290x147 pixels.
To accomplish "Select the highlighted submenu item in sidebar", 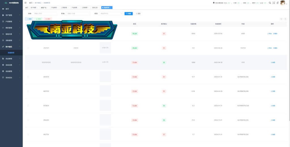I will click(x=11, y=53).
